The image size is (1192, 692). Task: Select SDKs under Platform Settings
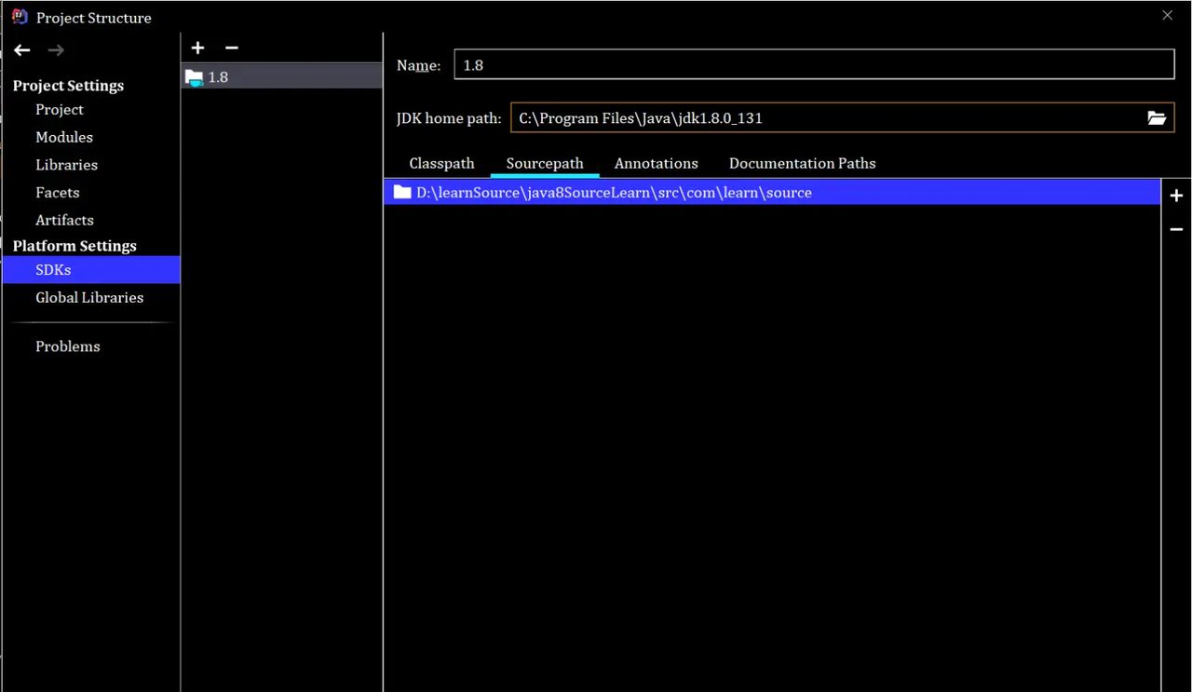[x=91, y=270]
